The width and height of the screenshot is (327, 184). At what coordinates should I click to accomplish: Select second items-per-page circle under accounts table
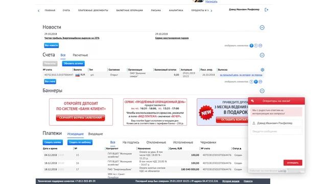click(x=256, y=82)
